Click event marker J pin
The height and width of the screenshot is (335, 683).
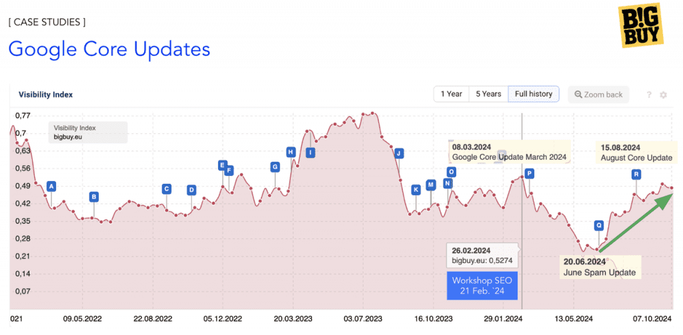(398, 153)
